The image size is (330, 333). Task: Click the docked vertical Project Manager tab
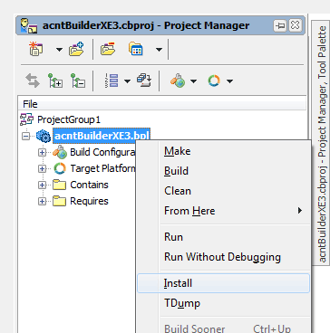(322, 143)
